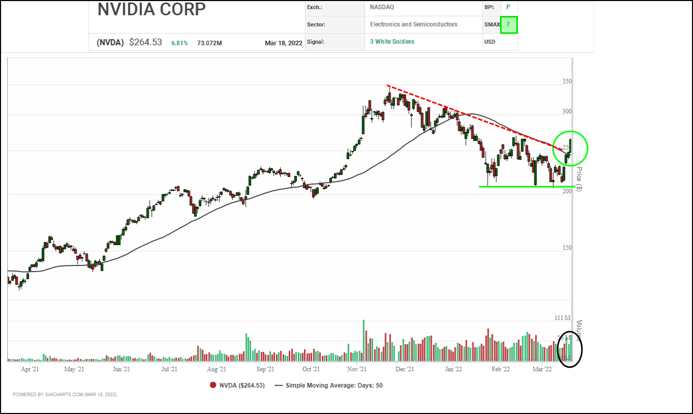Click the USD currency cell
The image size is (693, 414).
tap(490, 42)
